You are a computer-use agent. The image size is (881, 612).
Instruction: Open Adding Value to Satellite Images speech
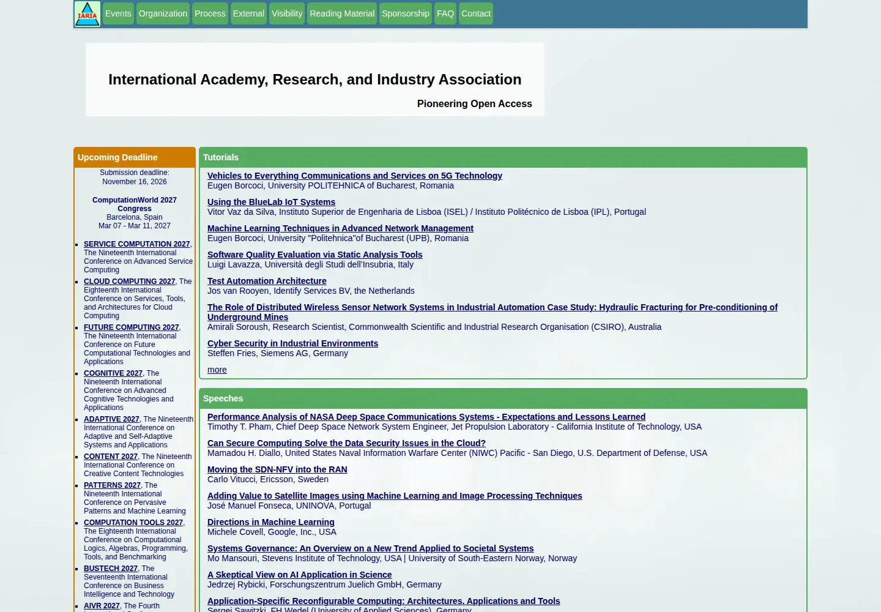(x=395, y=496)
